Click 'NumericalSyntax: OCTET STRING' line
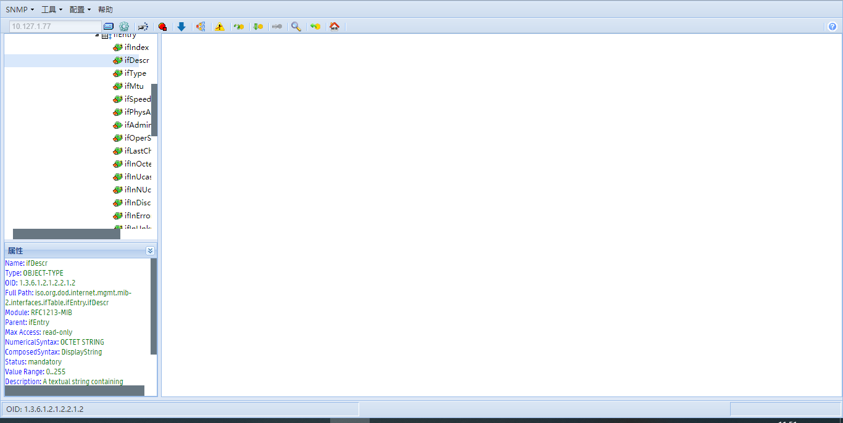This screenshot has width=843, height=423. [x=55, y=342]
